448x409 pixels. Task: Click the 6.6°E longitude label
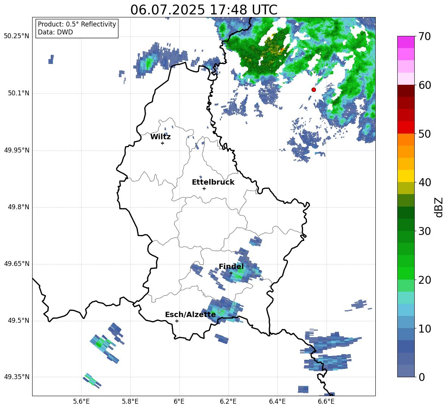point(326,401)
